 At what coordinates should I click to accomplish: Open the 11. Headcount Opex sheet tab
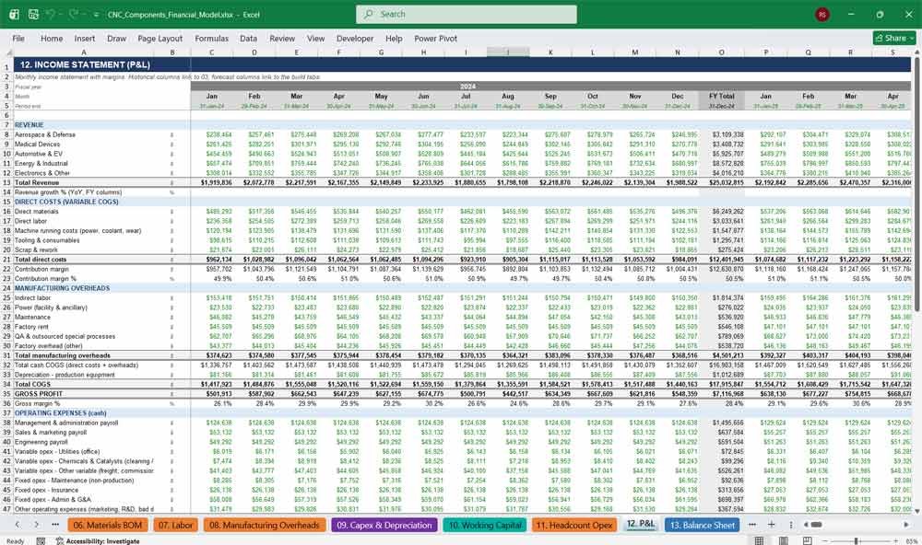point(573,525)
